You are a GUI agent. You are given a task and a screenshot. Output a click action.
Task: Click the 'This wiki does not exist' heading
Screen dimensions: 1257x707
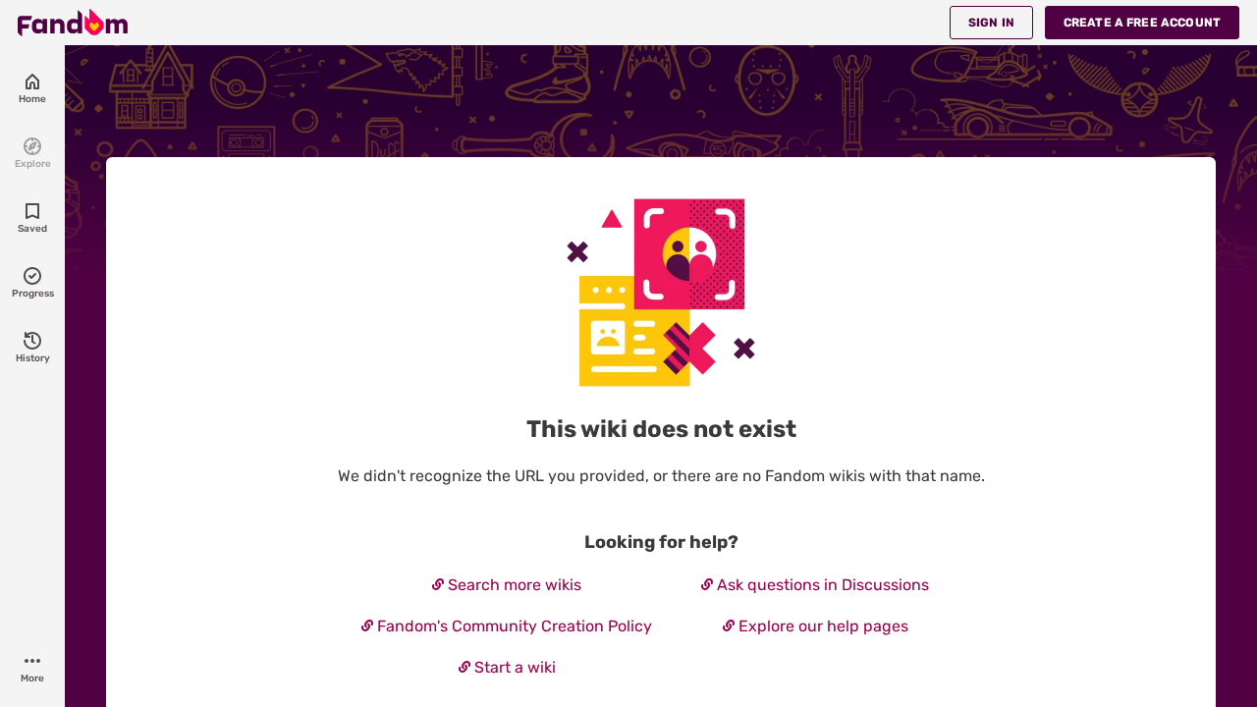661,429
